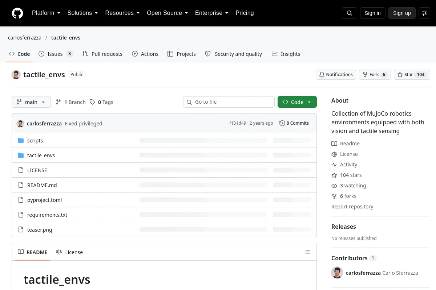Click the Go to file search field
This screenshot has height=290, width=436.
[229, 102]
